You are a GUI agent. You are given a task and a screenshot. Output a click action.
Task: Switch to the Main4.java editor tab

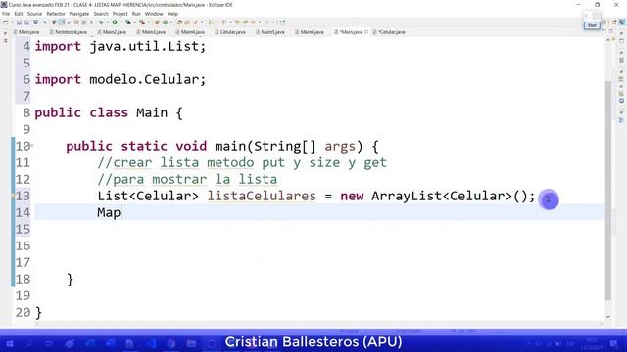pos(190,32)
